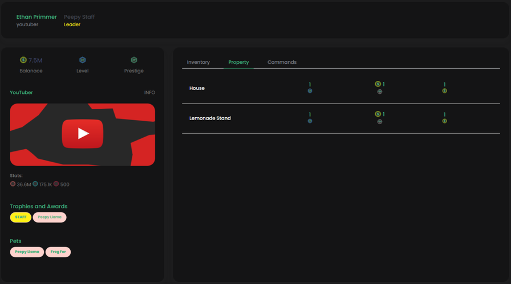Click the Ethan Primmer username
The width and height of the screenshot is (511, 284).
pyautogui.click(x=36, y=17)
